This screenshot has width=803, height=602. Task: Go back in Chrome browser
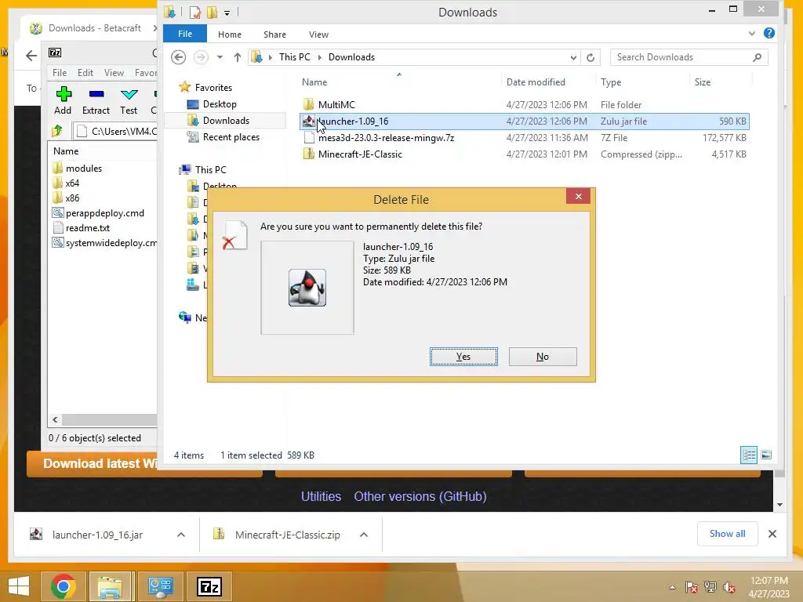pyautogui.click(x=31, y=56)
